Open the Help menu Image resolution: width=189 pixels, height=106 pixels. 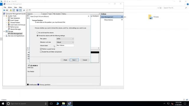click(x=20, y=7)
